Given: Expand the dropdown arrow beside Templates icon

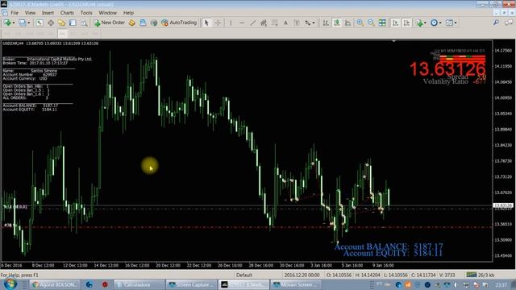Looking at the screenshot, I should pyautogui.click(x=456, y=23).
